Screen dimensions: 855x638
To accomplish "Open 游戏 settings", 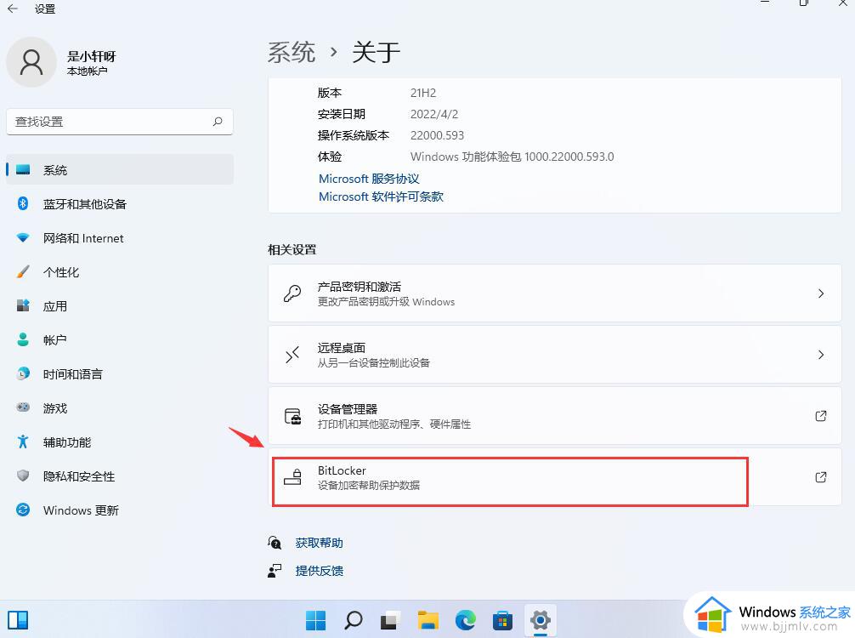I will point(120,407).
